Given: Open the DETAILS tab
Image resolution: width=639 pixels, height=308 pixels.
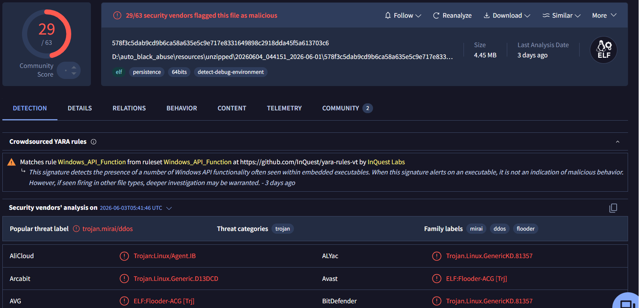Looking at the screenshot, I should 80,108.
